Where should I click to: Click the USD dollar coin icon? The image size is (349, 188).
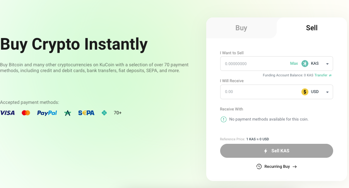305,92
